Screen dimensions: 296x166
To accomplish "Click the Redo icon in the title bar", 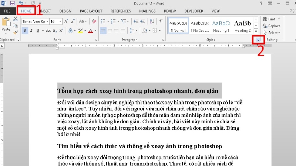I will (x=33, y=3).
